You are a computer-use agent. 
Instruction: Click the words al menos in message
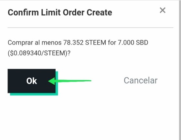coord(48,43)
